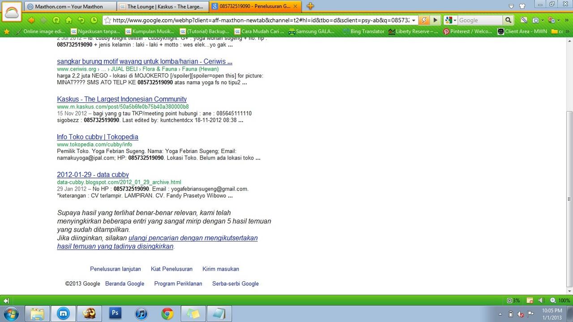This screenshot has height=322, width=573.
Task: Click the Undo closed tab icon
Action: click(81, 20)
